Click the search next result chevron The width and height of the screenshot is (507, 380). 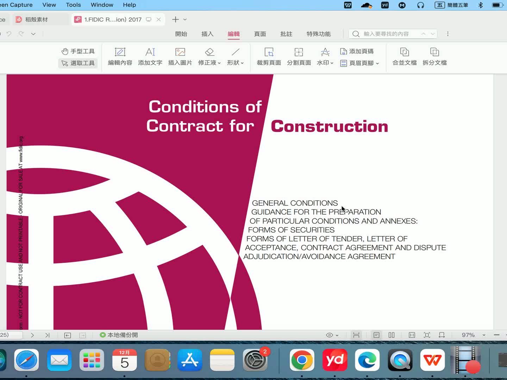tap(433, 34)
